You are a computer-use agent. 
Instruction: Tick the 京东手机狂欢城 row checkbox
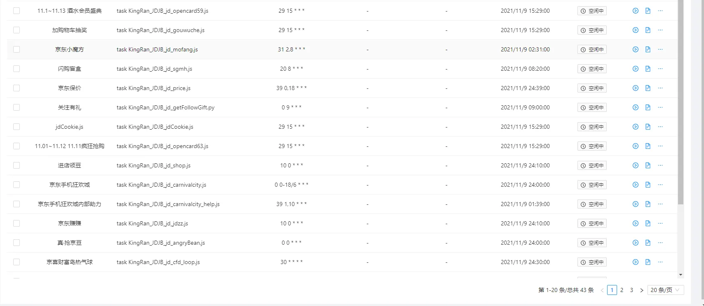pos(16,185)
